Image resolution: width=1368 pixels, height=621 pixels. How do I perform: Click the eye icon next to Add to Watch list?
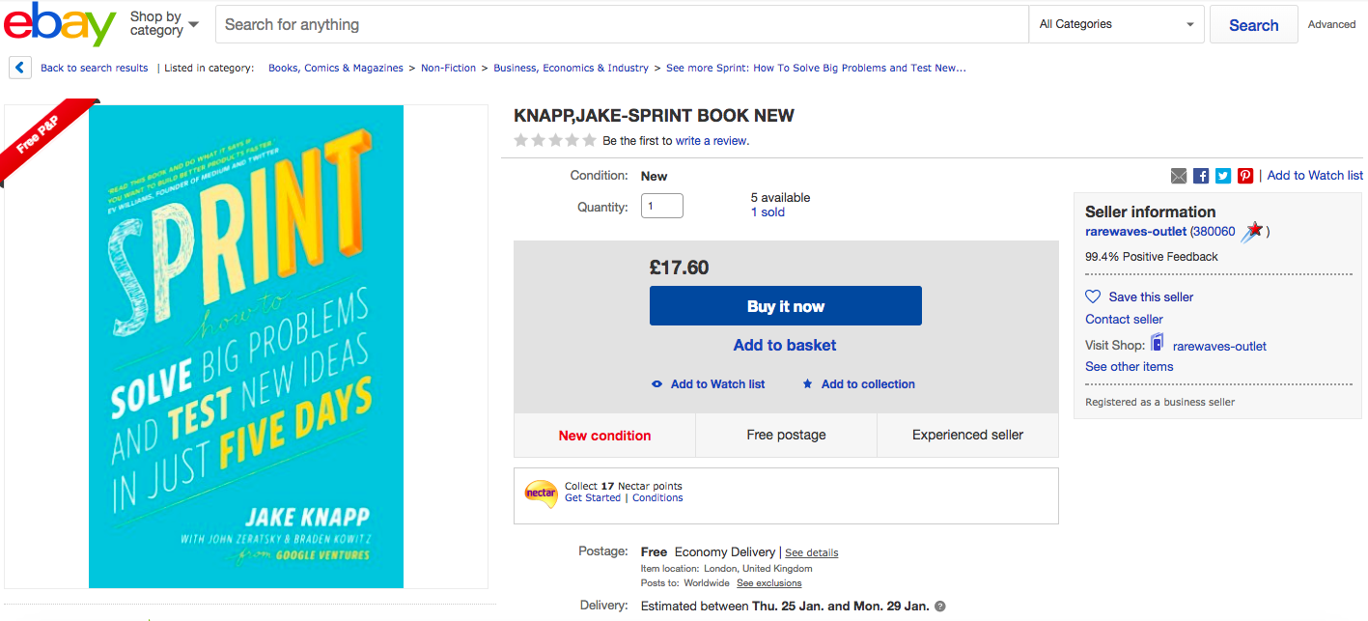tap(657, 384)
